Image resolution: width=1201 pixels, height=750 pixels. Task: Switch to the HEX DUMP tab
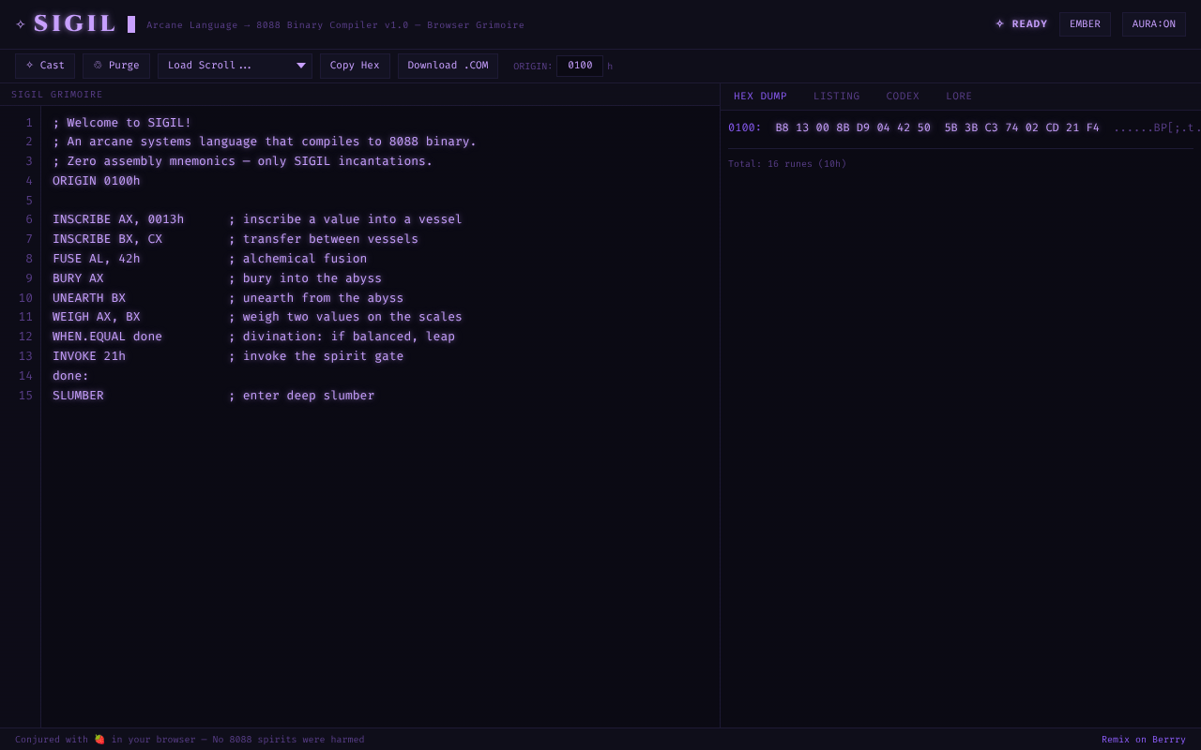coord(760,97)
